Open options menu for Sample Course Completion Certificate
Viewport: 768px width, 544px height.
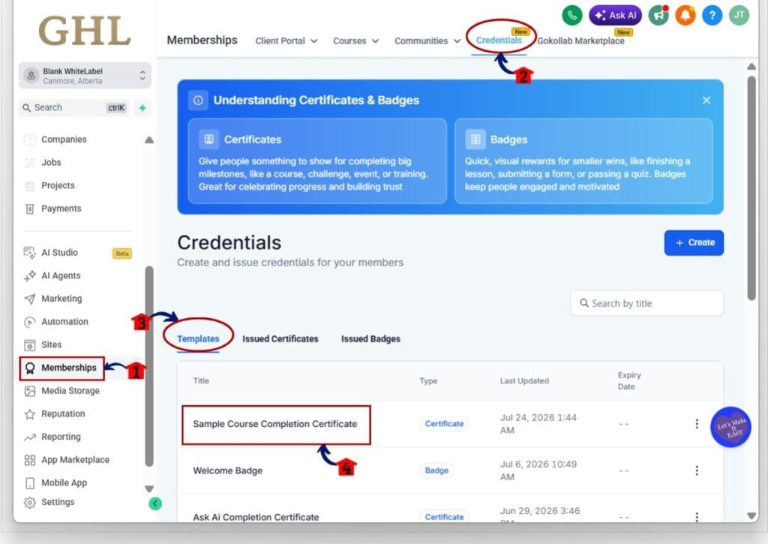coord(697,424)
